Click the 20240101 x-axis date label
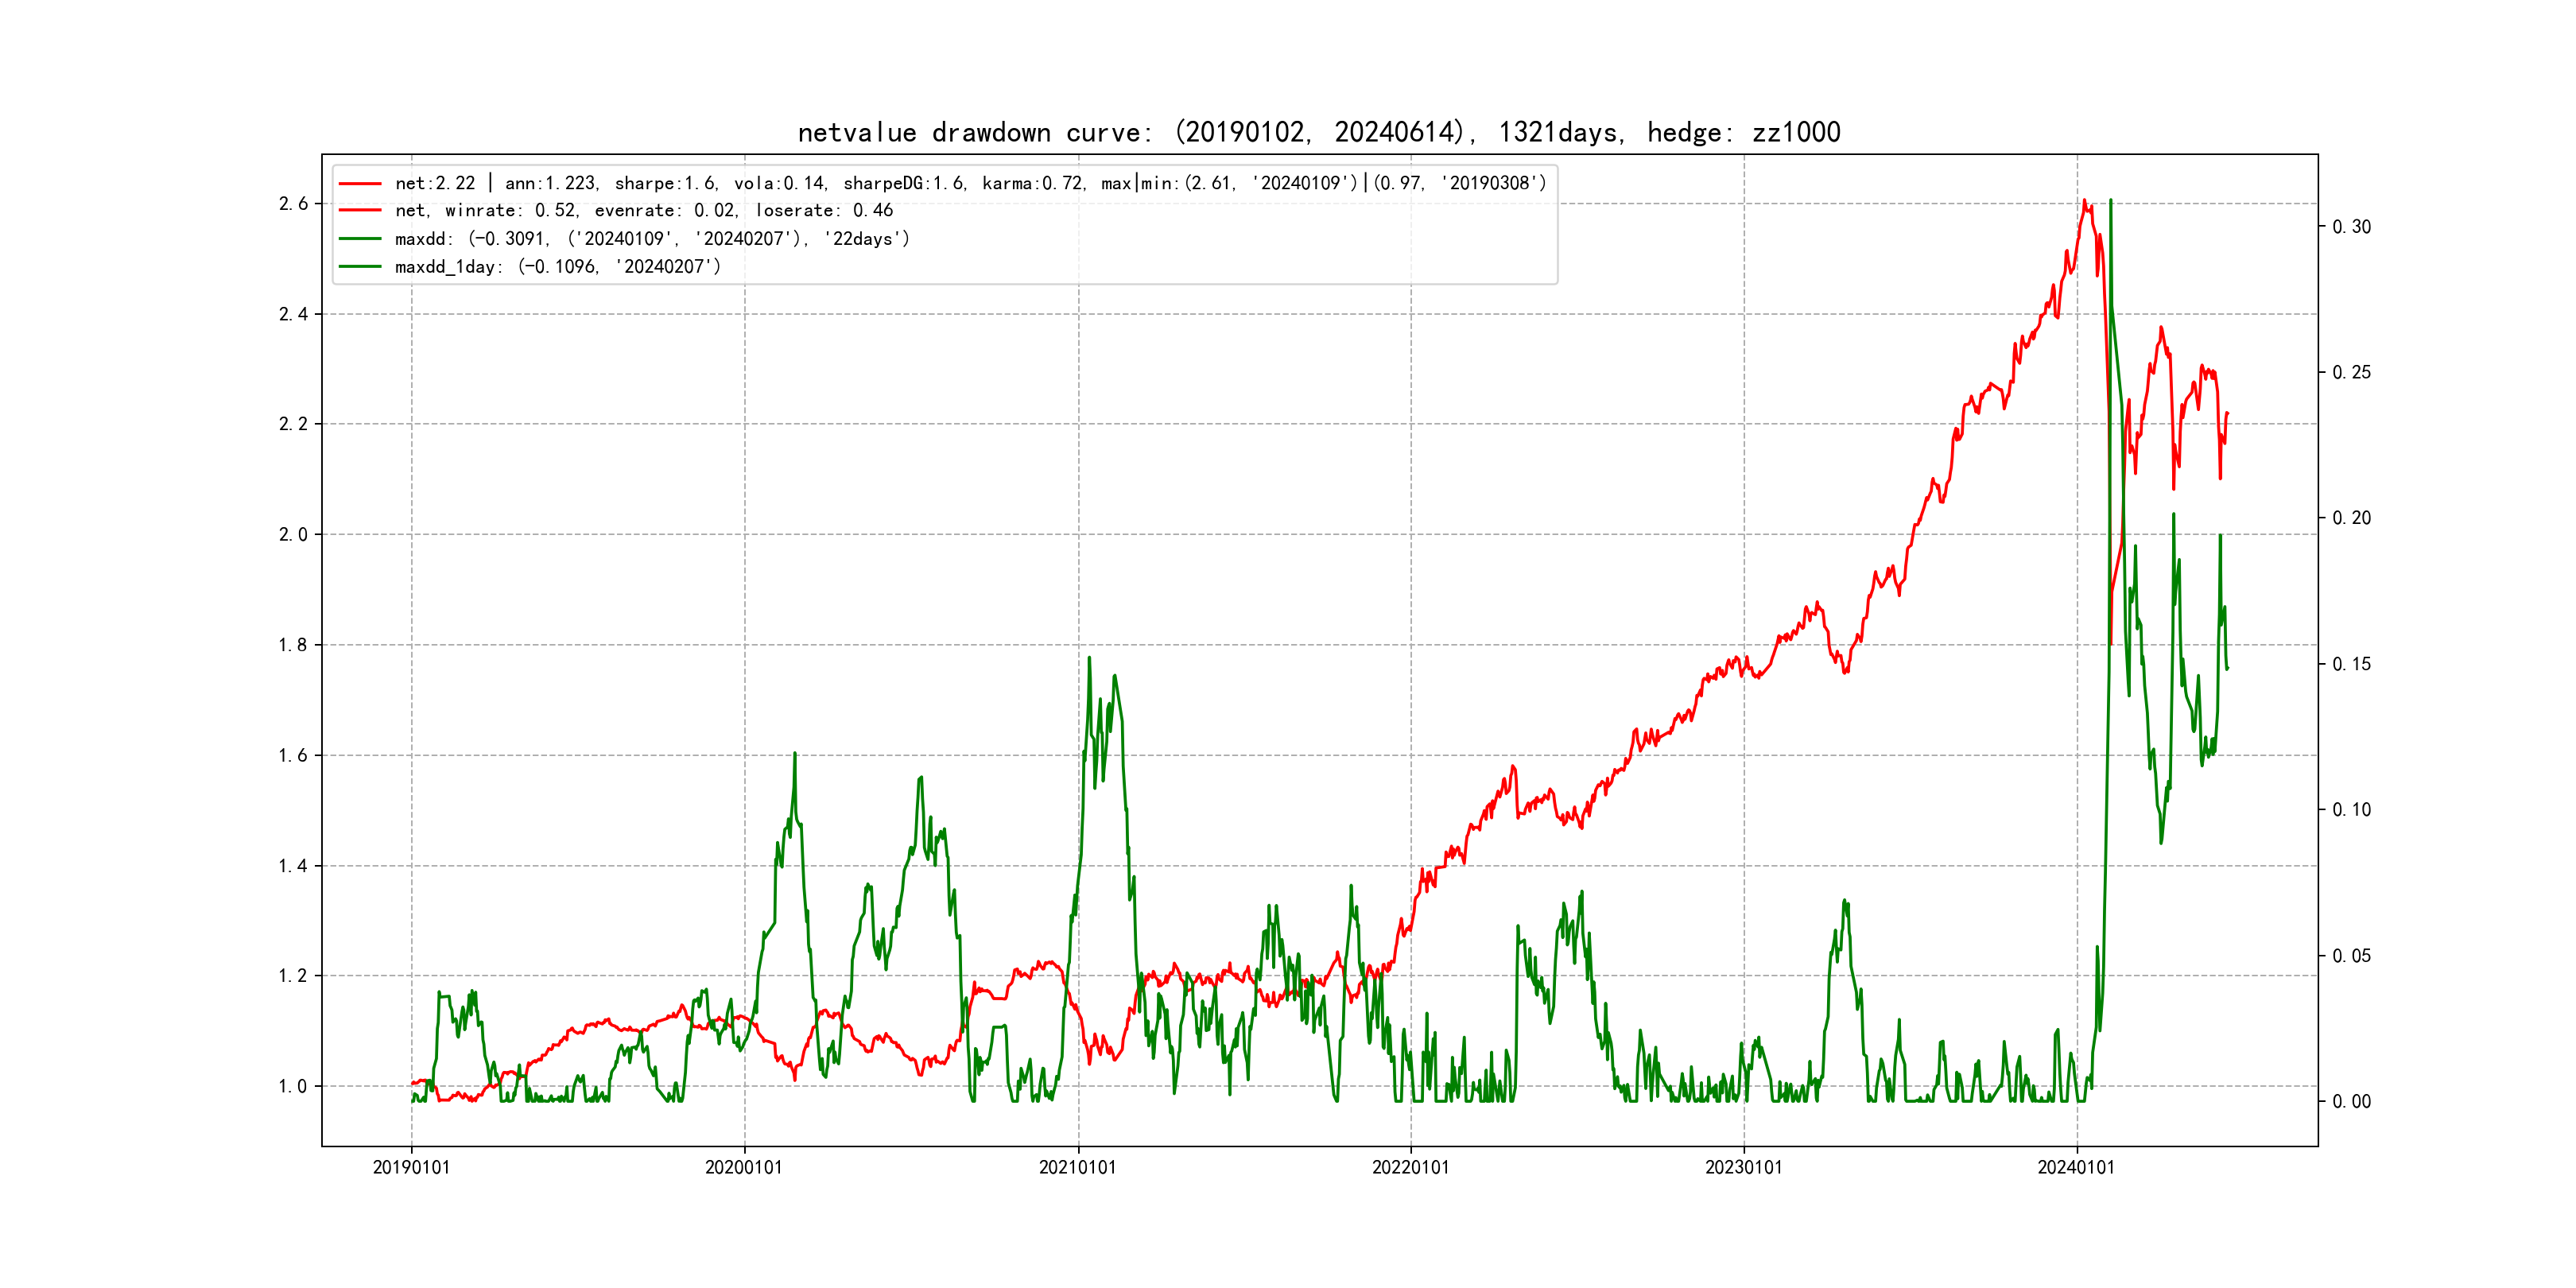This screenshot has height=1288, width=2576. 2076,1167
